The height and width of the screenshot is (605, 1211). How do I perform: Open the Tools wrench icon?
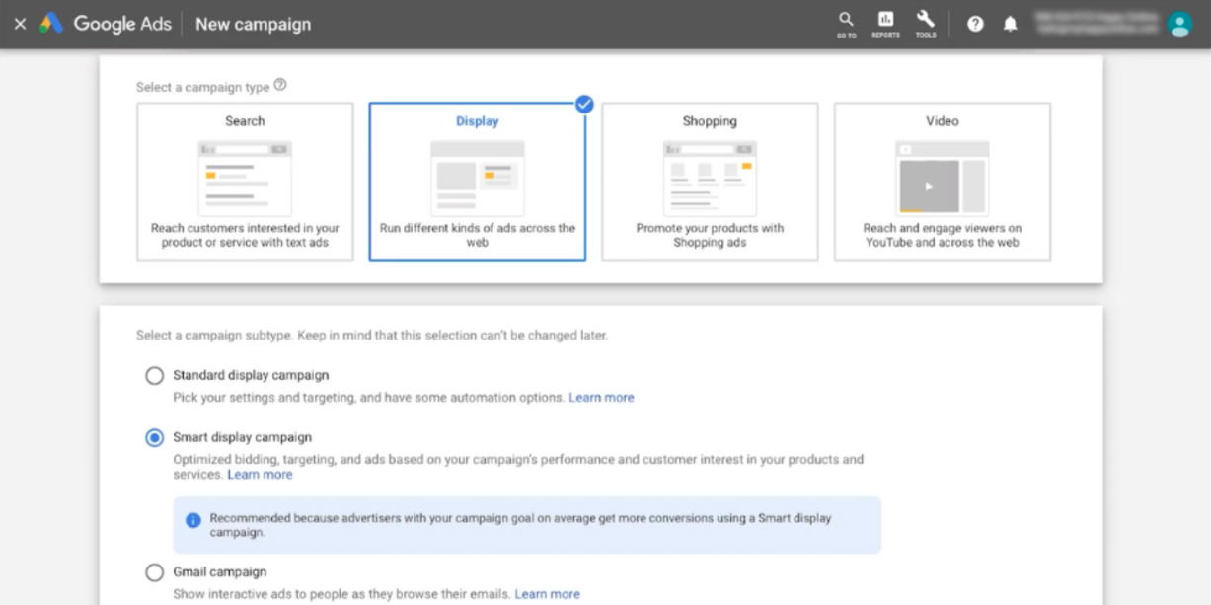point(925,24)
